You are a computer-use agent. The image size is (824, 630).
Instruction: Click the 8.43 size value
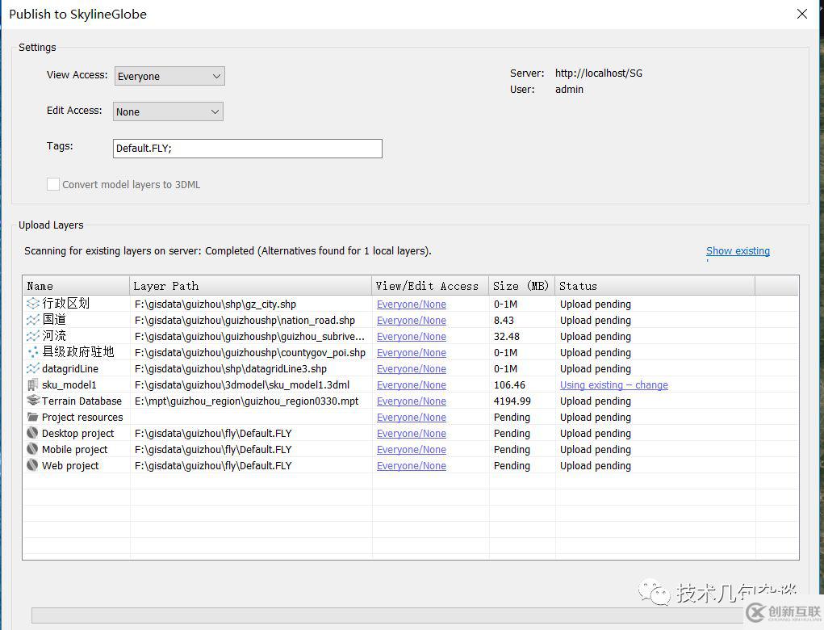(504, 321)
